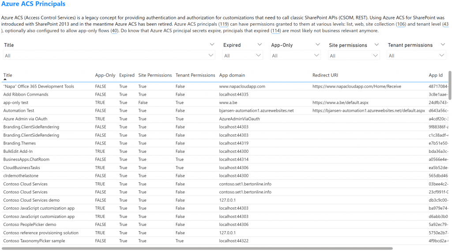Click bjansen-automation1.azurewebsites.net domain cell
Image resolution: width=452 pixels, height=251 pixels.
coord(256,111)
